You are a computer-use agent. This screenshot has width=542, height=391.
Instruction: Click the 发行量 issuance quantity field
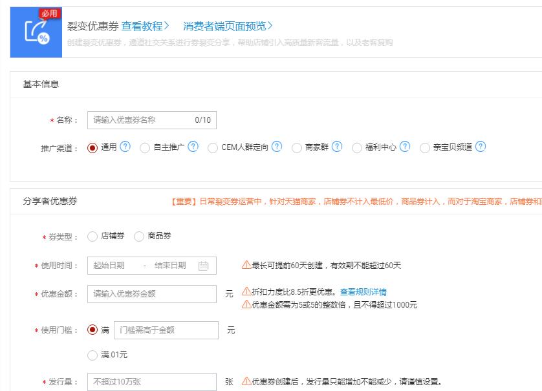pyautogui.click(x=152, y=381)
